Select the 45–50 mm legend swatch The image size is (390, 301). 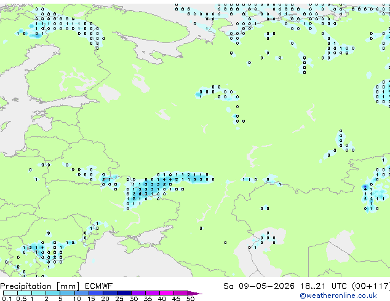coord(181,293)
